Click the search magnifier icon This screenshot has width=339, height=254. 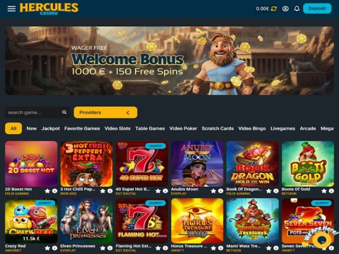pos(64,112)
